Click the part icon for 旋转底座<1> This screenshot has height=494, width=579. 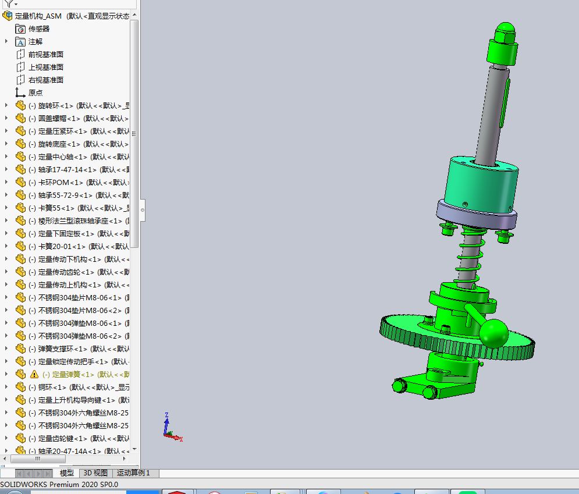21,144
